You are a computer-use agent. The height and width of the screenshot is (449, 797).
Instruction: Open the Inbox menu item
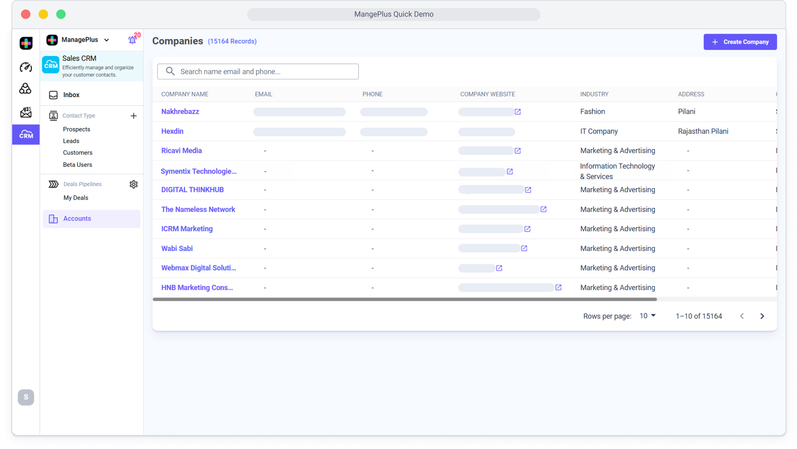click(71, 95)
